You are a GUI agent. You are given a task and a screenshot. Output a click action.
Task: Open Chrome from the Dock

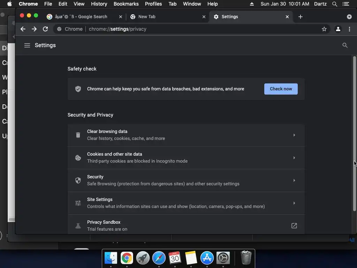pyautogui.click(x=127, y=258)
